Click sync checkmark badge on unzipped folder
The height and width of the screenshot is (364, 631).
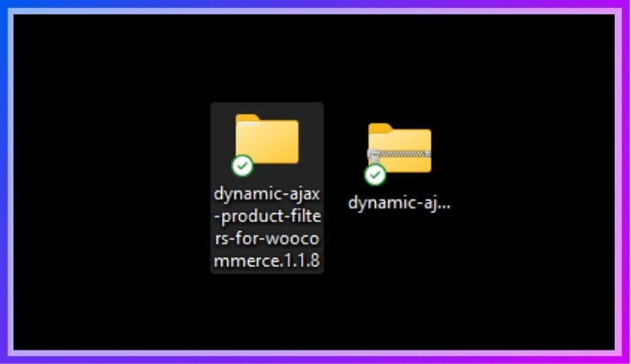(x=243, y=165)
